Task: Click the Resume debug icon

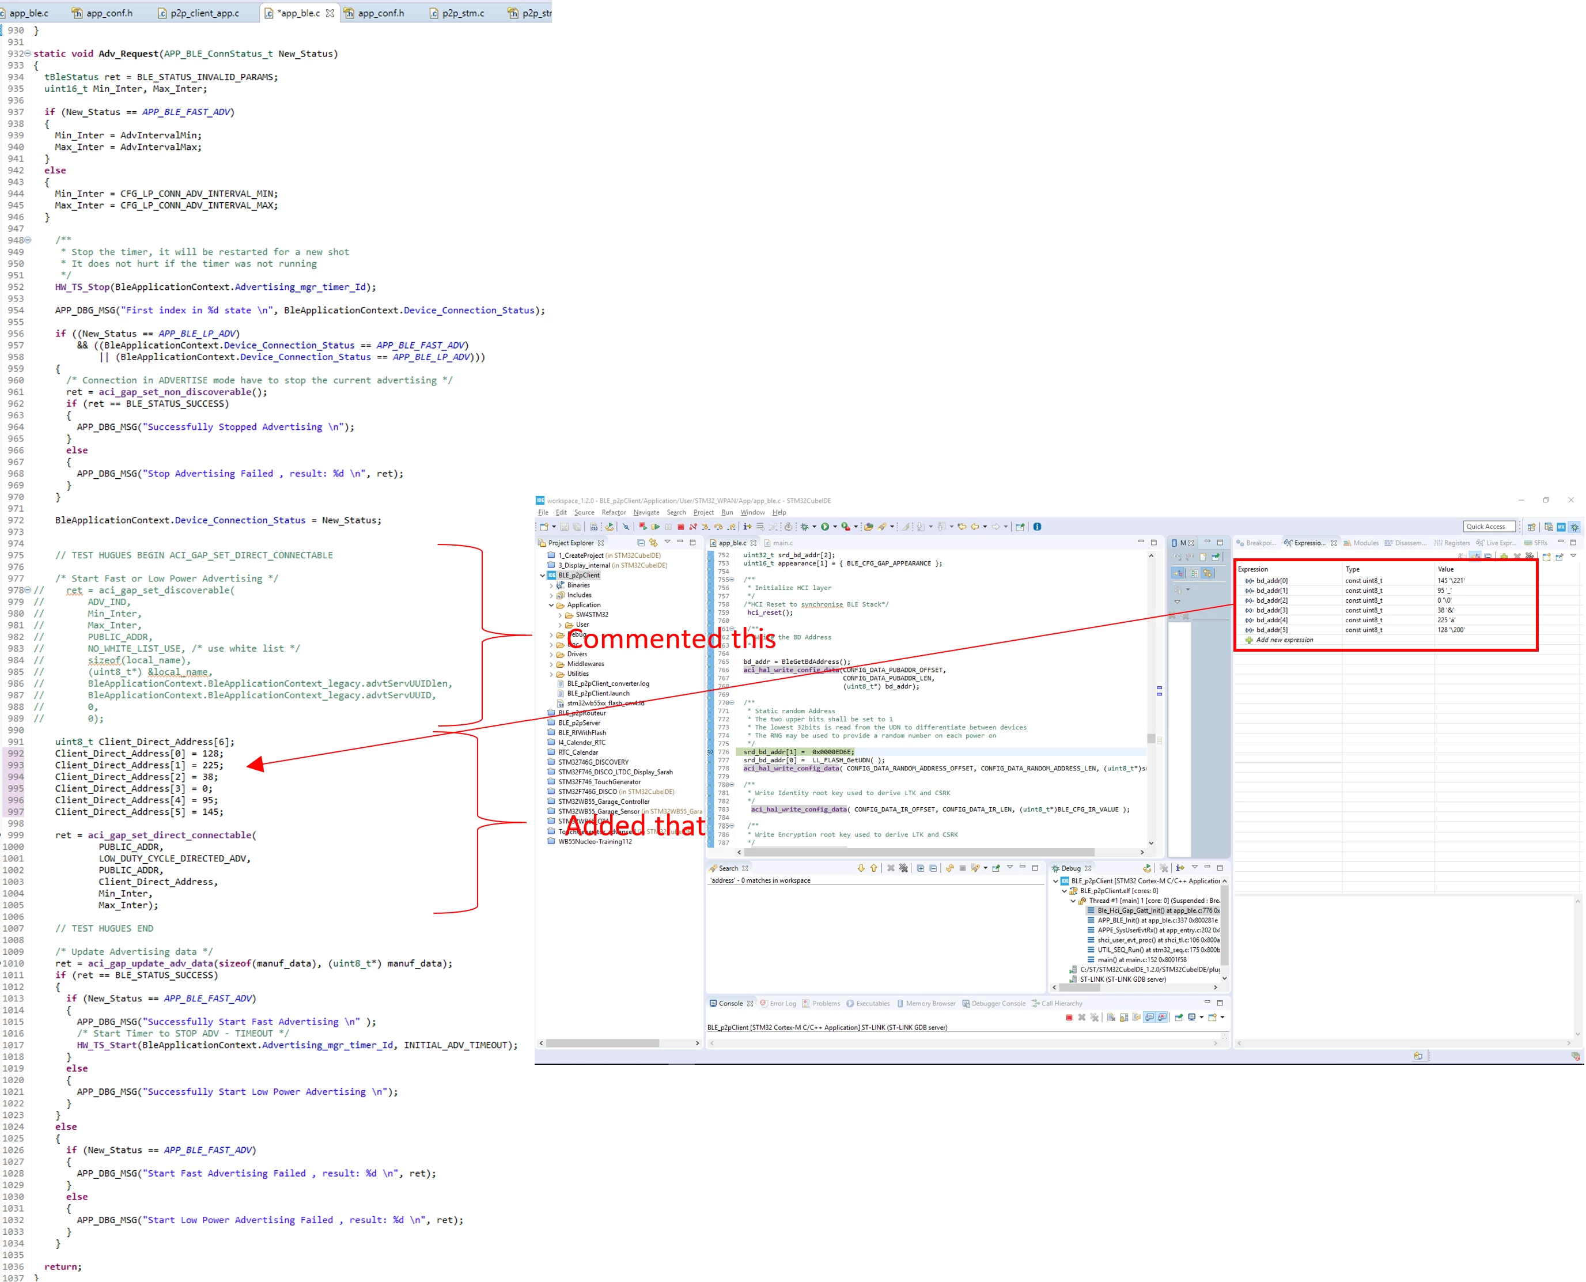Action: point(656,527)
